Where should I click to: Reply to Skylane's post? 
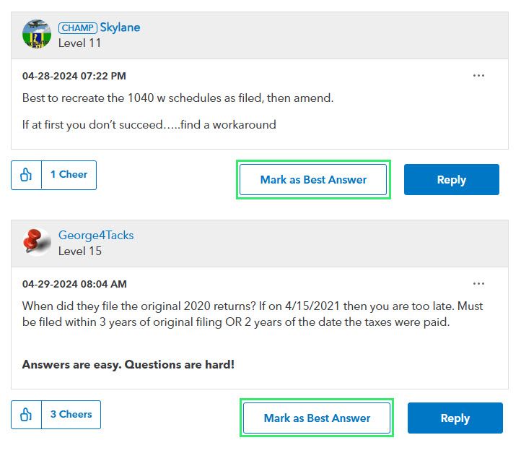click(451, 180)
